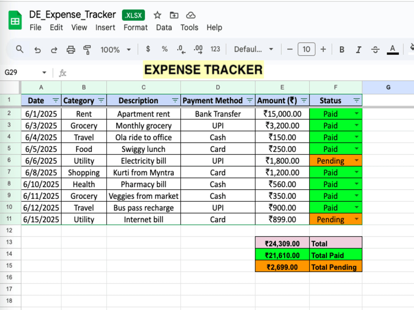Open the zoom 100% dropdown

pyautogui.click(x=116, y=50)
